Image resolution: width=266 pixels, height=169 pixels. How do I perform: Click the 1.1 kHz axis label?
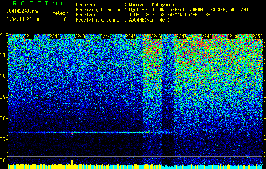pos(4,55)
